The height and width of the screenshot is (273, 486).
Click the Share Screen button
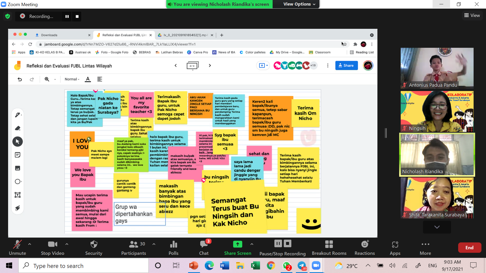click(x=237, y=248)
